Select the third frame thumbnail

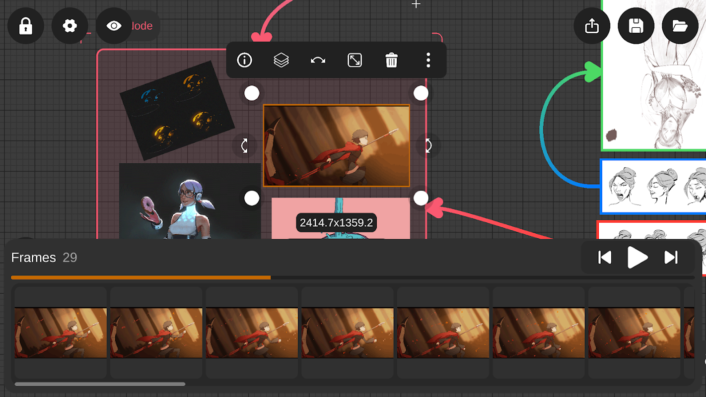252,332
